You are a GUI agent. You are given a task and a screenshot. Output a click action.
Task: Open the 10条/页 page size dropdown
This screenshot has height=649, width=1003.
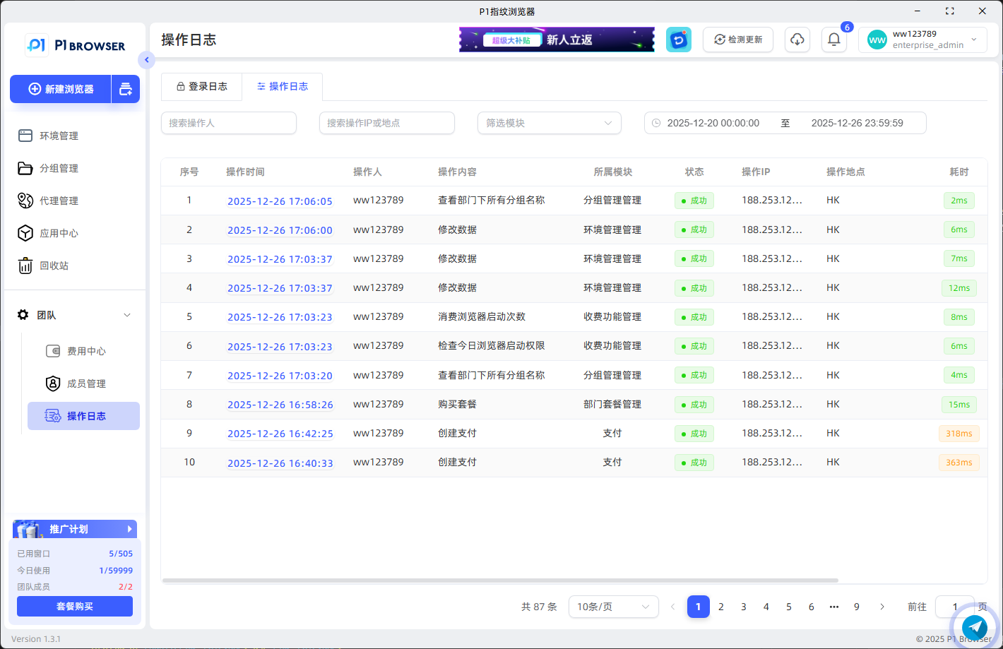point(612,607)
